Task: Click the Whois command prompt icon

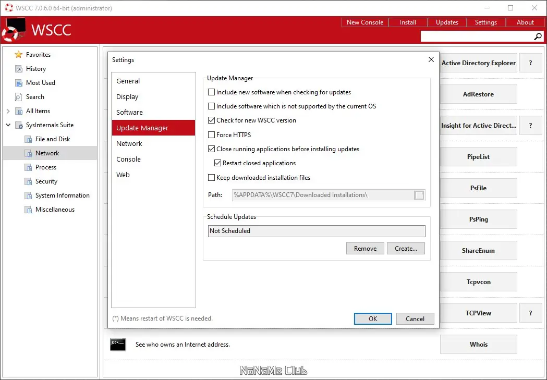Action: pos(117,344)
